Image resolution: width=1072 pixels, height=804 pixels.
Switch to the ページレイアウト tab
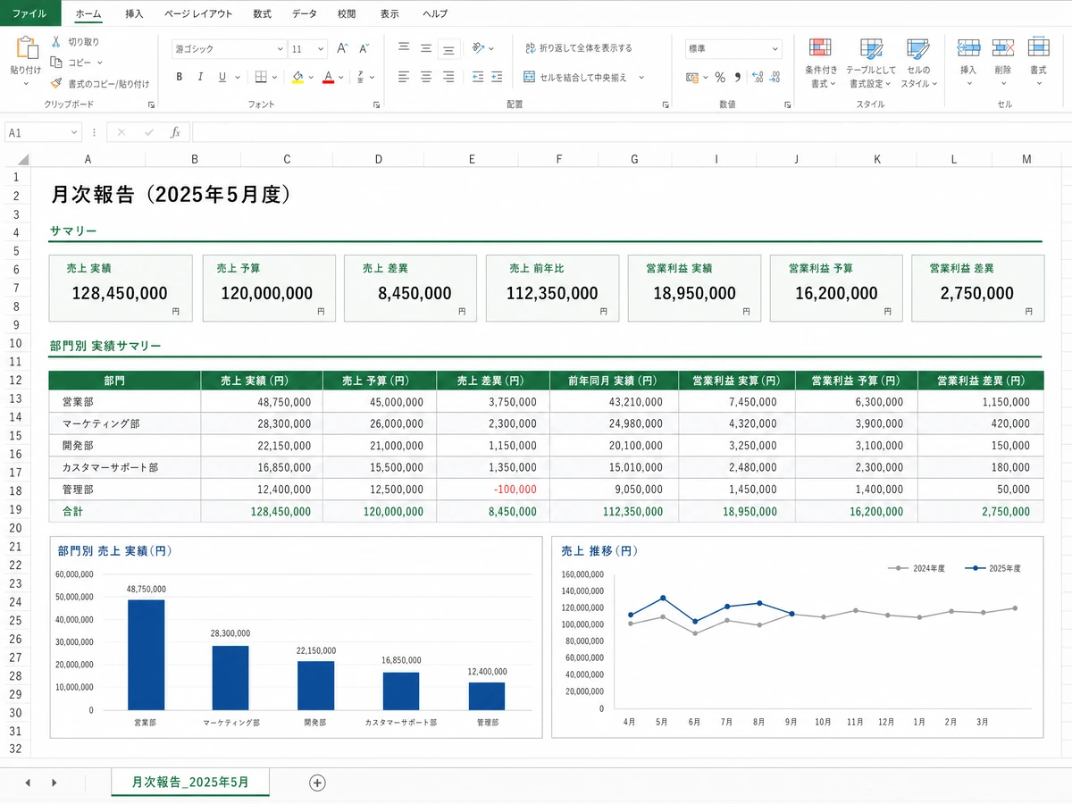198,14
